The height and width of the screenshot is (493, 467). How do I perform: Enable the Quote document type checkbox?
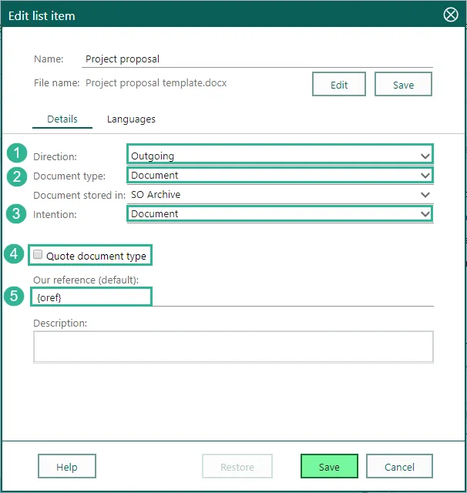[x=39, y=255]
